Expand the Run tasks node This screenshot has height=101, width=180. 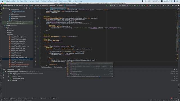point(9,81)
